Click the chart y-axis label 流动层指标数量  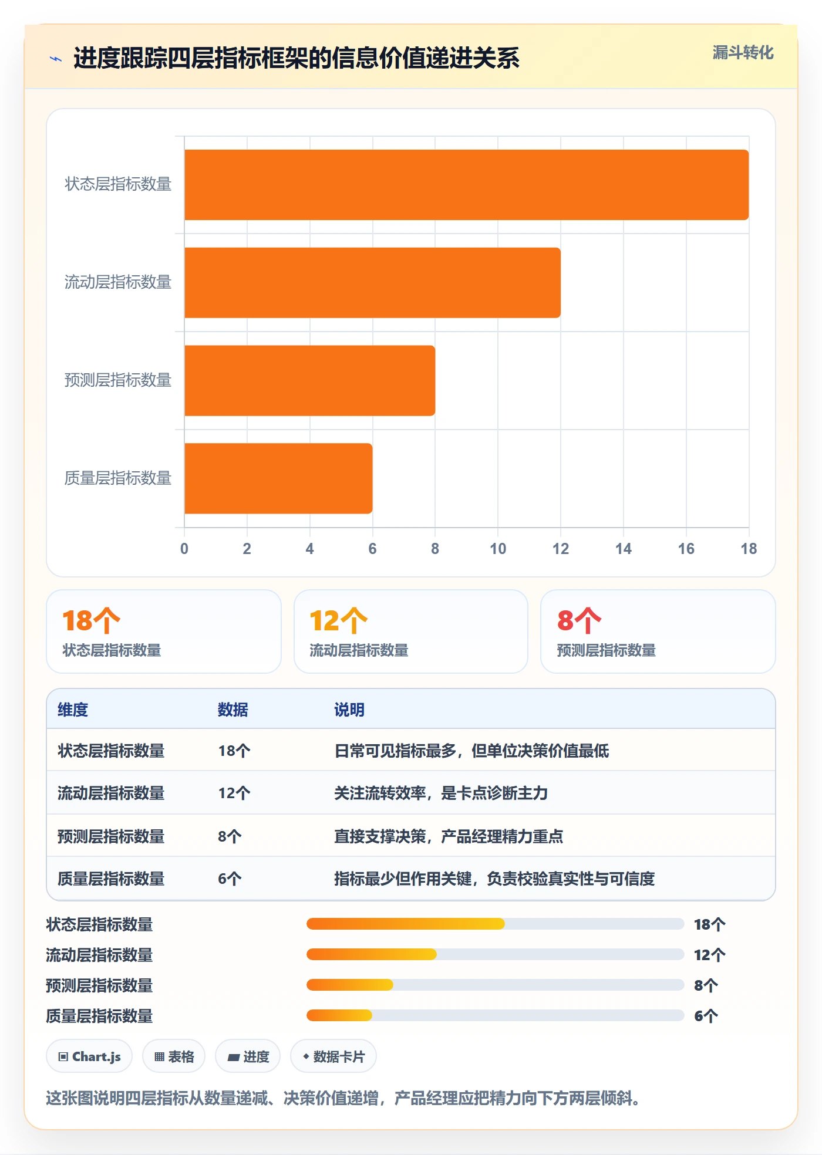click(118, 282)
